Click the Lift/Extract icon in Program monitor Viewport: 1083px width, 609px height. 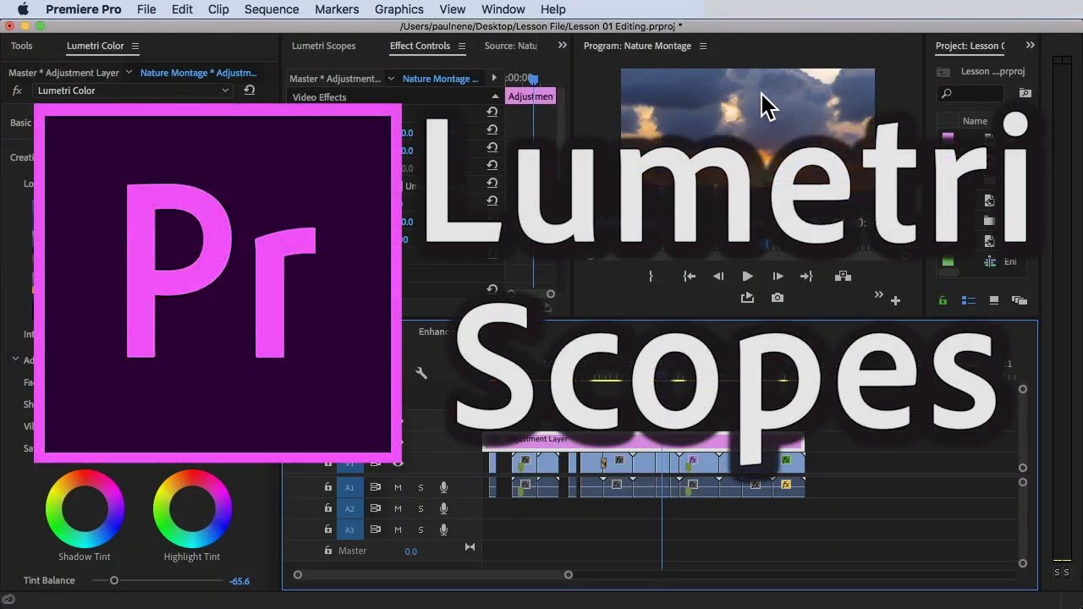843,277
